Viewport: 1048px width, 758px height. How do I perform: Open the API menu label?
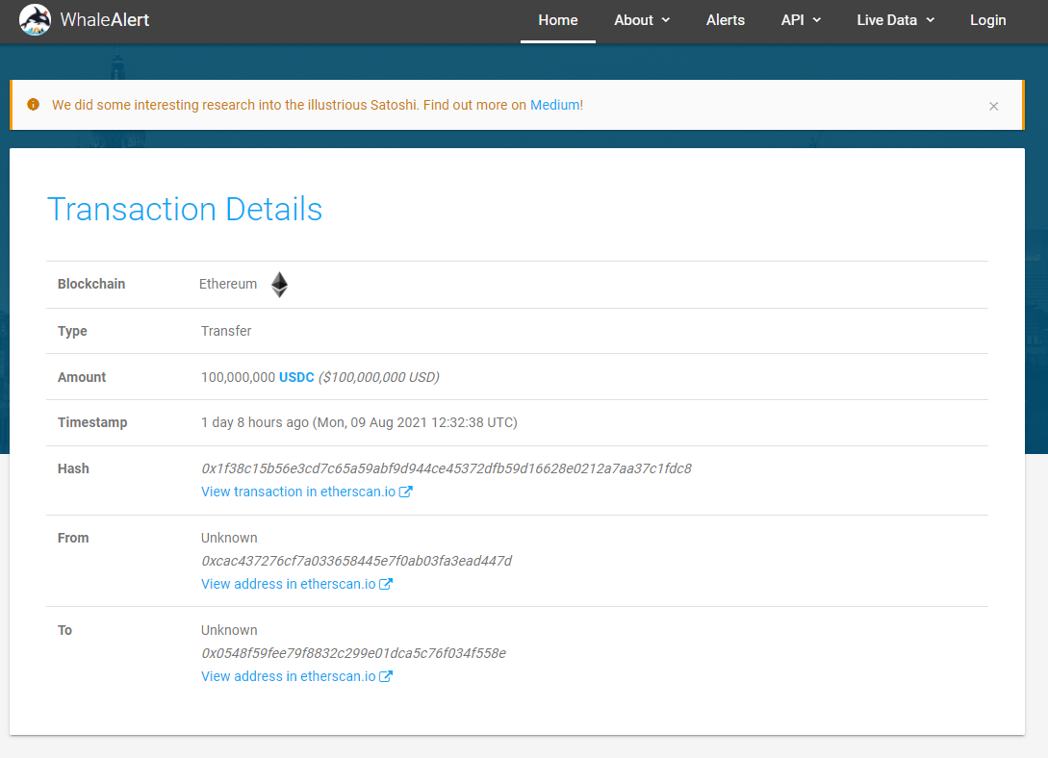point(793,20)
